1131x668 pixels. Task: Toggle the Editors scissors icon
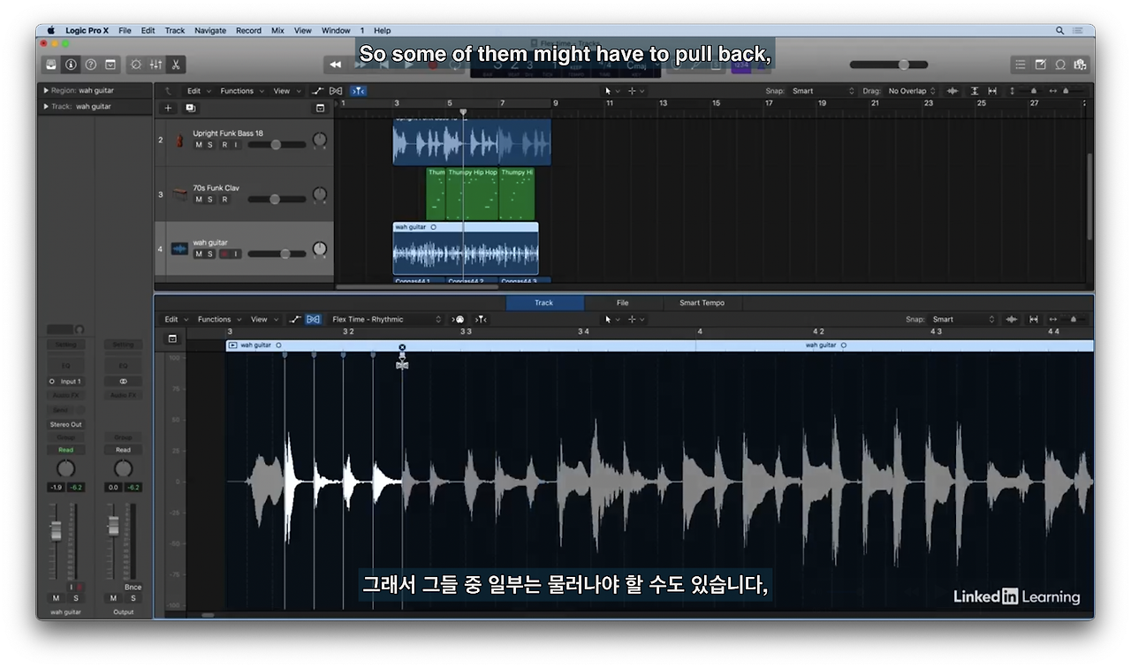click(176, 65)
